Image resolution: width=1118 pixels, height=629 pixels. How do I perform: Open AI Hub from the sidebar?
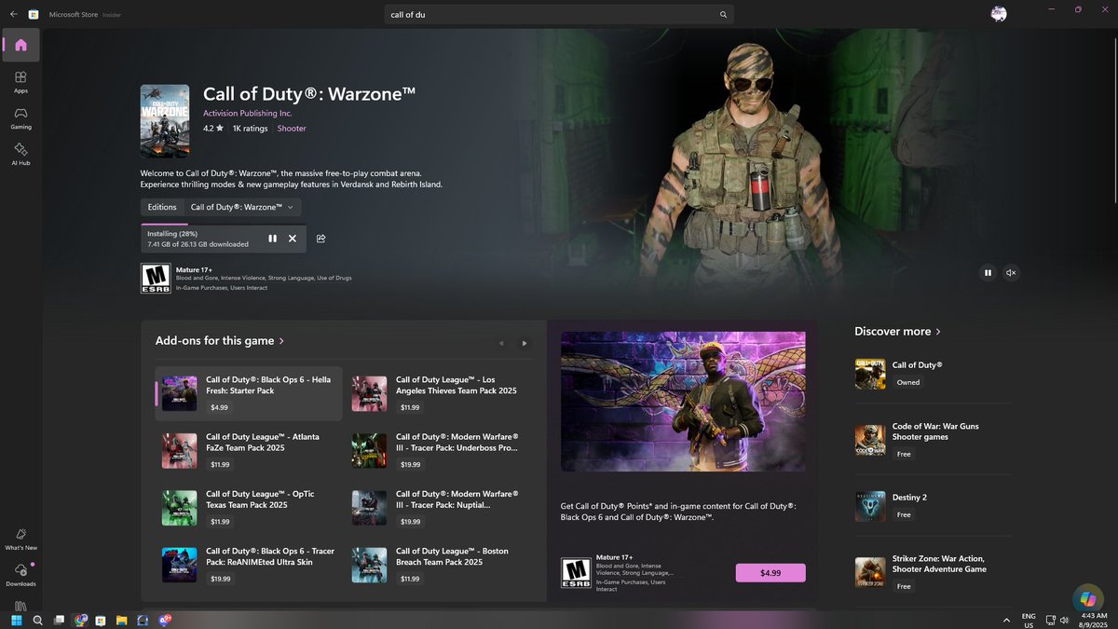(21, 154)
